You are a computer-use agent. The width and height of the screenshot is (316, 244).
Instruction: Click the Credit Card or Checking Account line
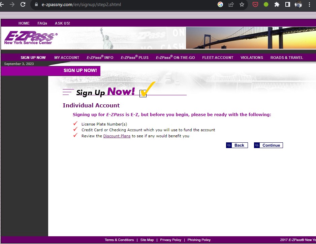148,130
